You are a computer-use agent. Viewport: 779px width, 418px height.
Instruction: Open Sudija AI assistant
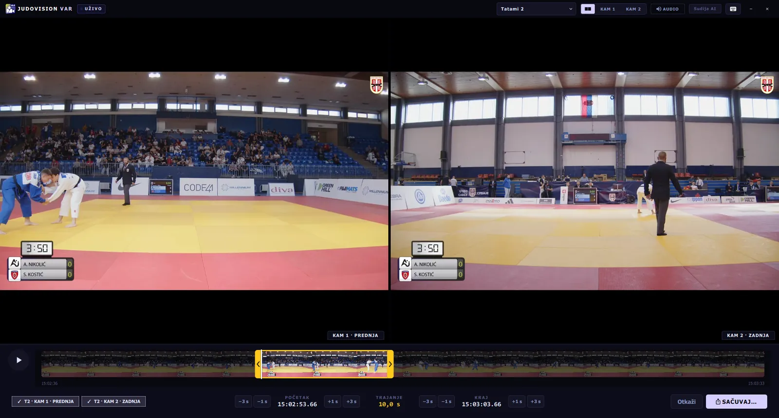[705, 9]
